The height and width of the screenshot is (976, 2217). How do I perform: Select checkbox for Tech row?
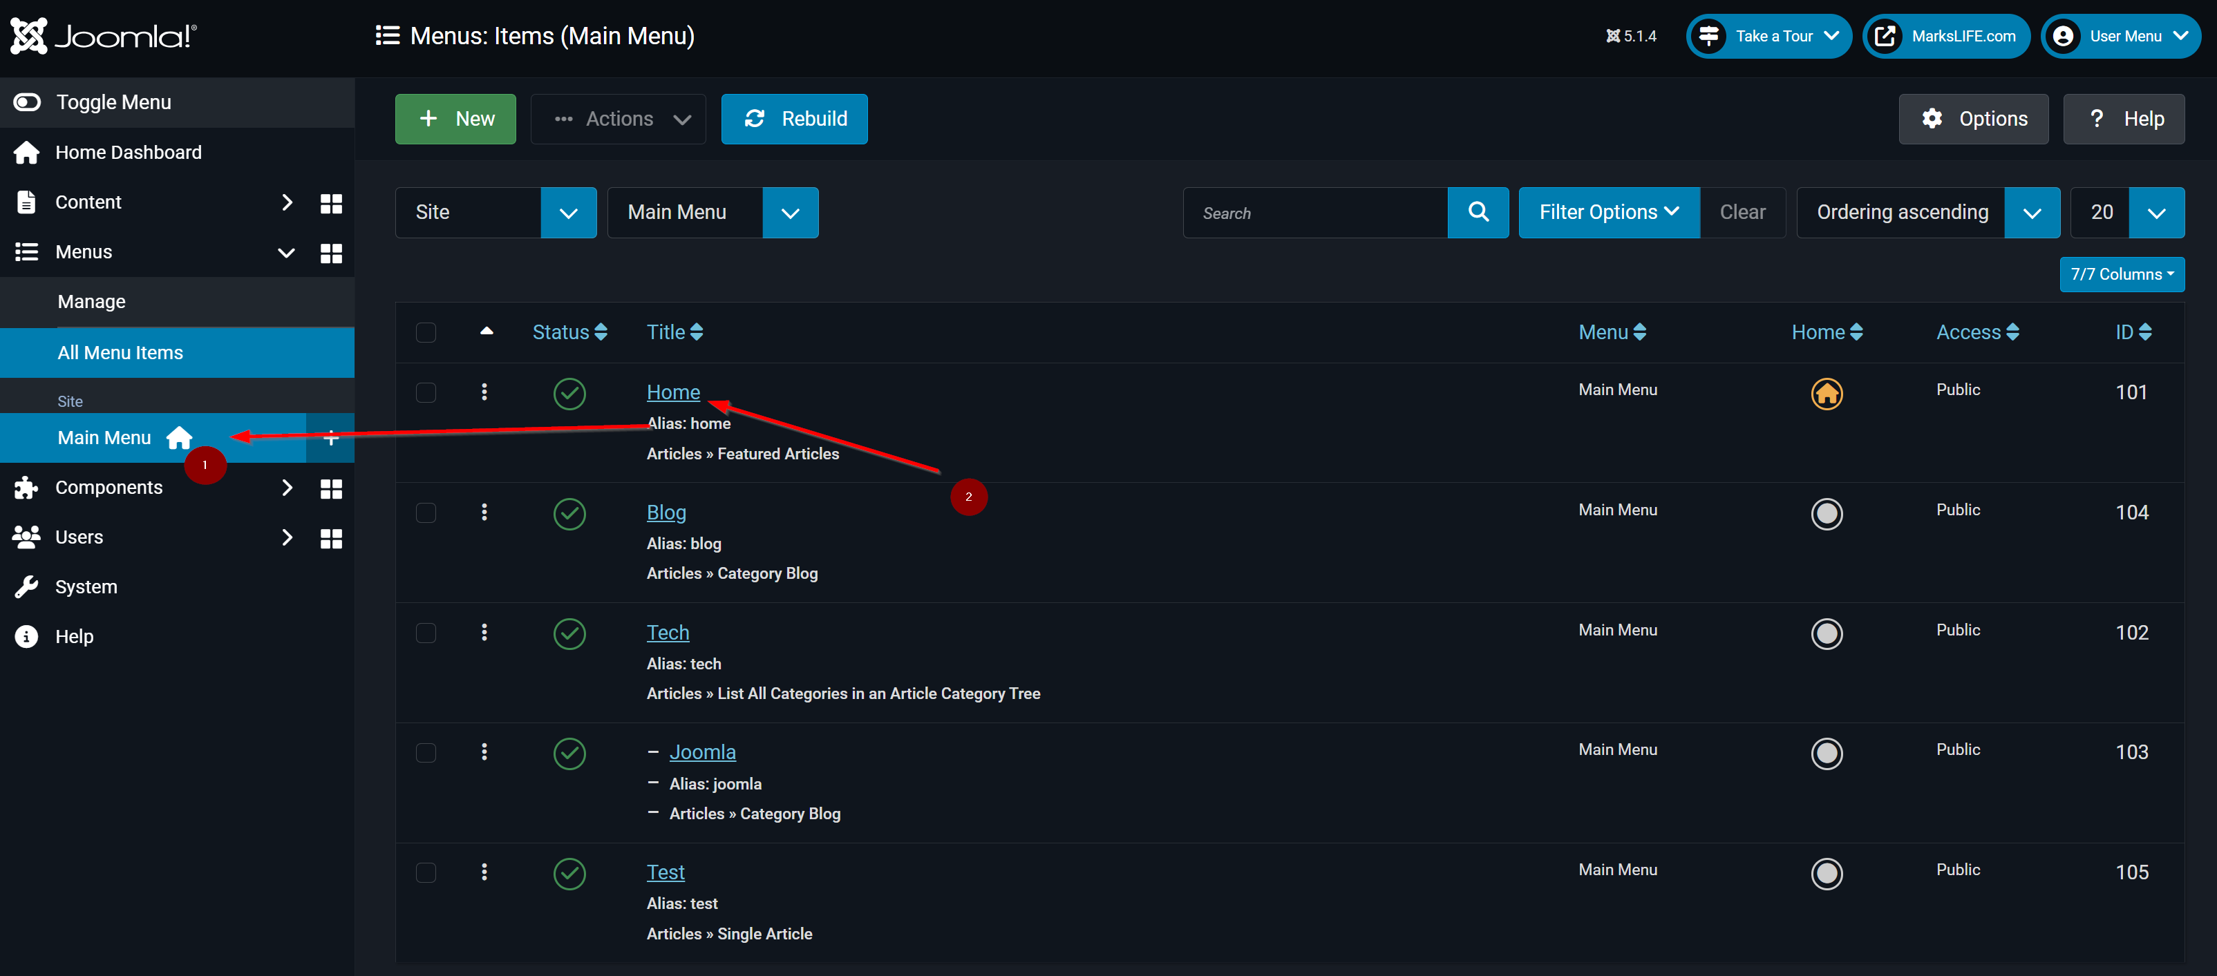pos(426,633)
